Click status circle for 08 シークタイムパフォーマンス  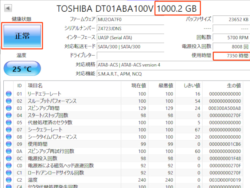tap(9, 137)
